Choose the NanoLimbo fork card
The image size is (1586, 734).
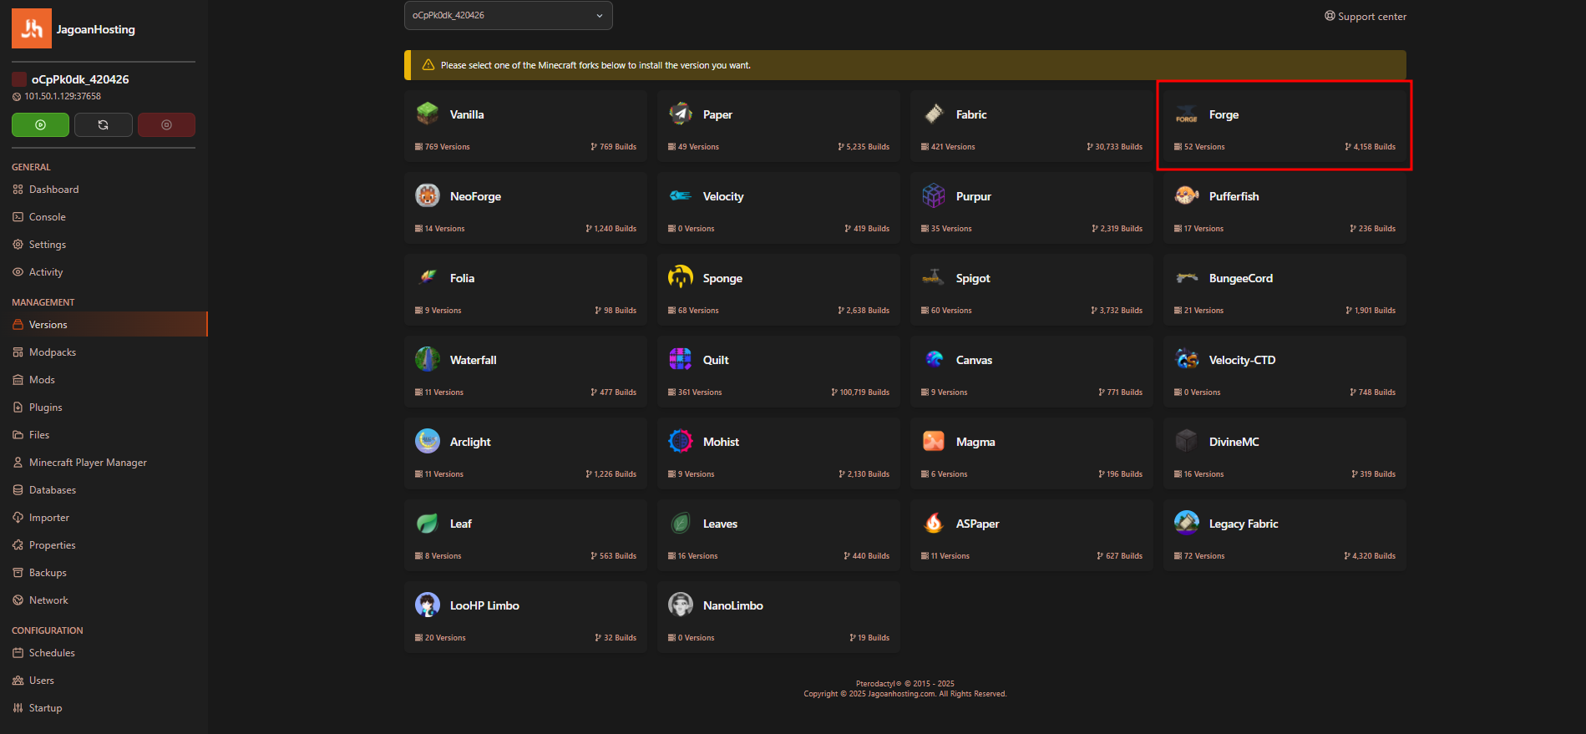click(778, 617)
